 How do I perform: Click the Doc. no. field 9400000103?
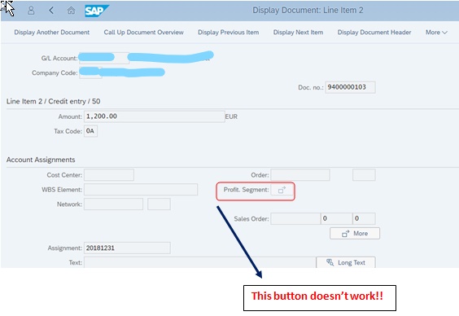[x=350, y=87]
